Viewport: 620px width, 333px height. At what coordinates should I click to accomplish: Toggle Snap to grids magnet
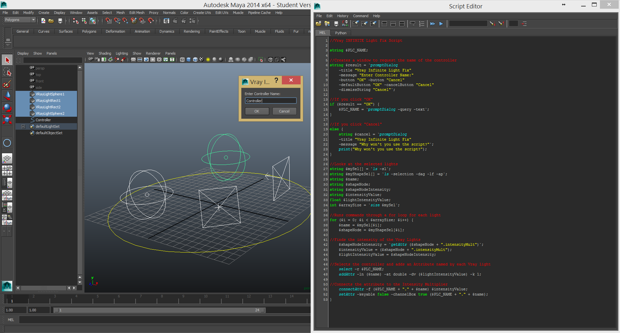(109, 21)
